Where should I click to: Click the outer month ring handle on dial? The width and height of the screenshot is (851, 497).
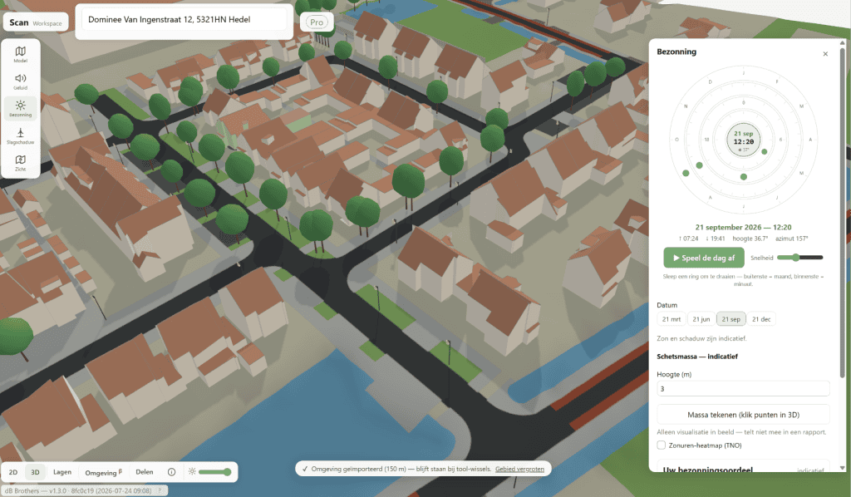(x=686, y=173)
